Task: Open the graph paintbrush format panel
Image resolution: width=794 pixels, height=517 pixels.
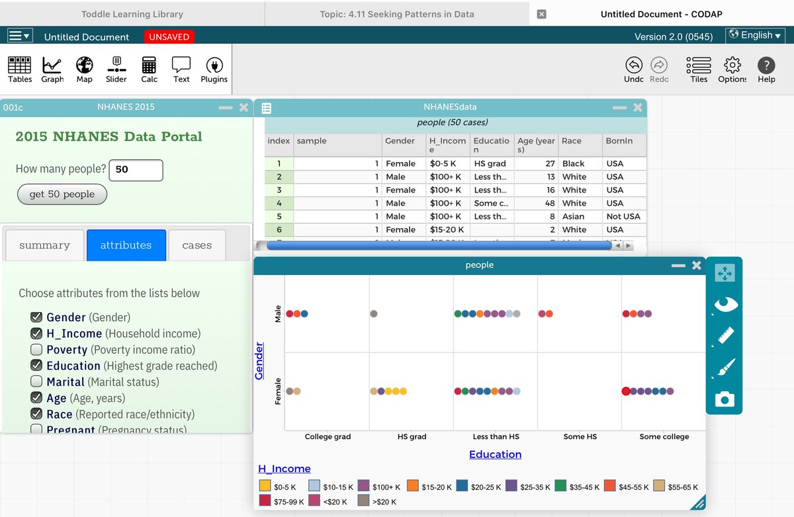Action: click(x=725, y=368)
